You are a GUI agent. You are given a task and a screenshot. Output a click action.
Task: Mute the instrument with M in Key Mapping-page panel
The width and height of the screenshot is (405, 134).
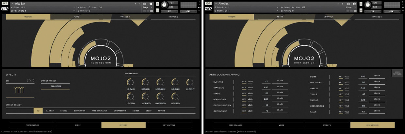click(361, 10)
